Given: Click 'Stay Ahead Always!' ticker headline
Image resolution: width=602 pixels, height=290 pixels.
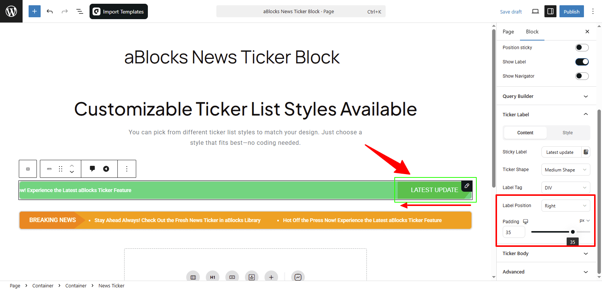Looking at the screenshot, I should (177, 220).
